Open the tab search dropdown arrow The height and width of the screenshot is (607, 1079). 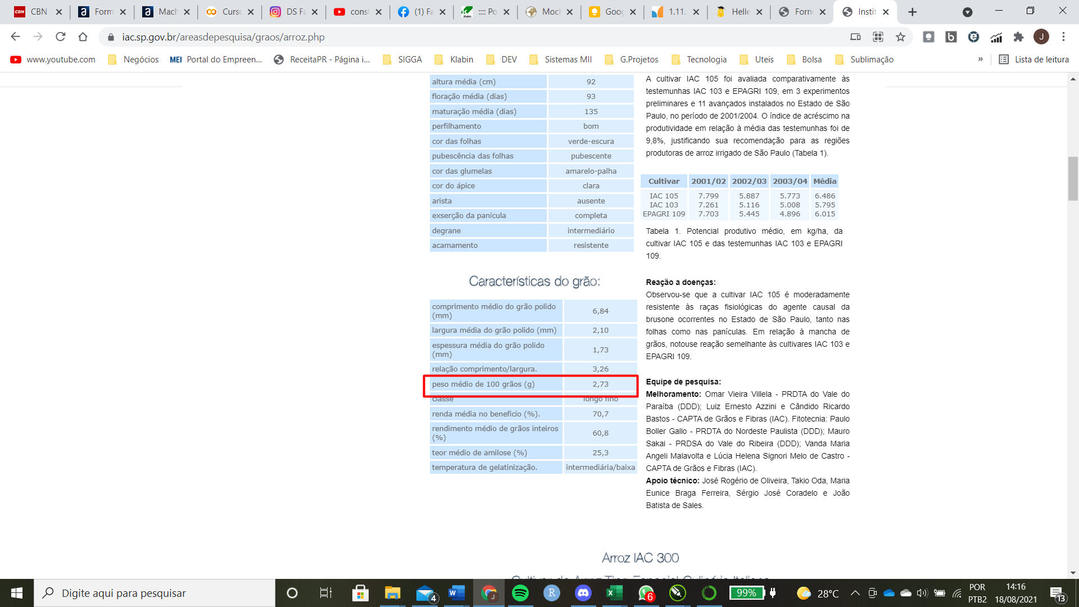967,12
